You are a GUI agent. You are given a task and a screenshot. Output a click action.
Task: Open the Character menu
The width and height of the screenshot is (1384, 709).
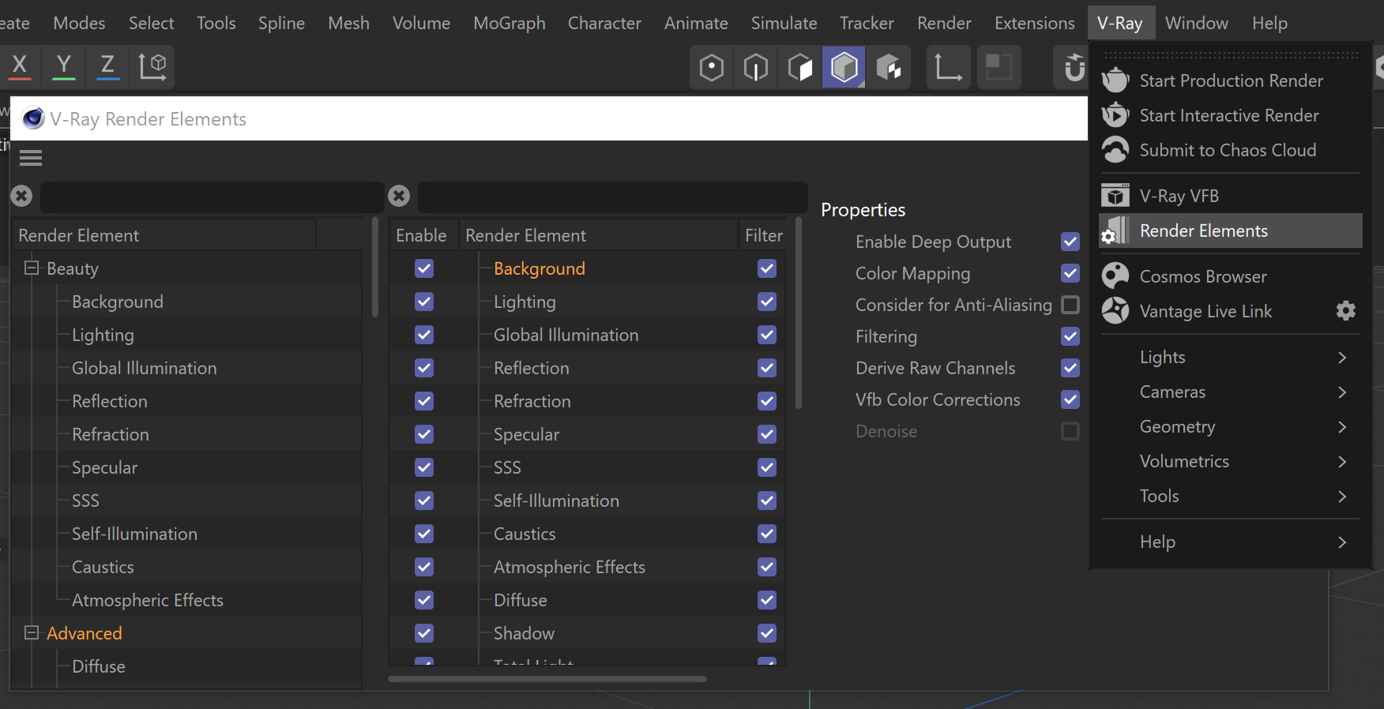604,23
